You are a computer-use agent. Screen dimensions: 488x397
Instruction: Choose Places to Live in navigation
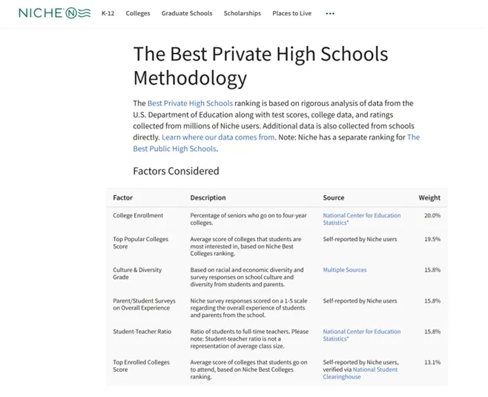coord(293,13)
